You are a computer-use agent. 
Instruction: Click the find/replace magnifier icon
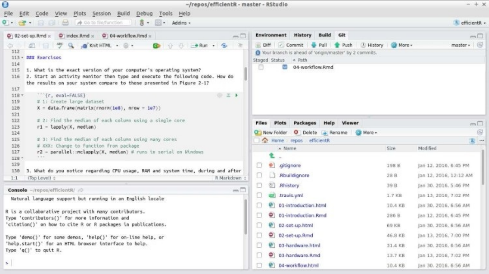(71, 46)
